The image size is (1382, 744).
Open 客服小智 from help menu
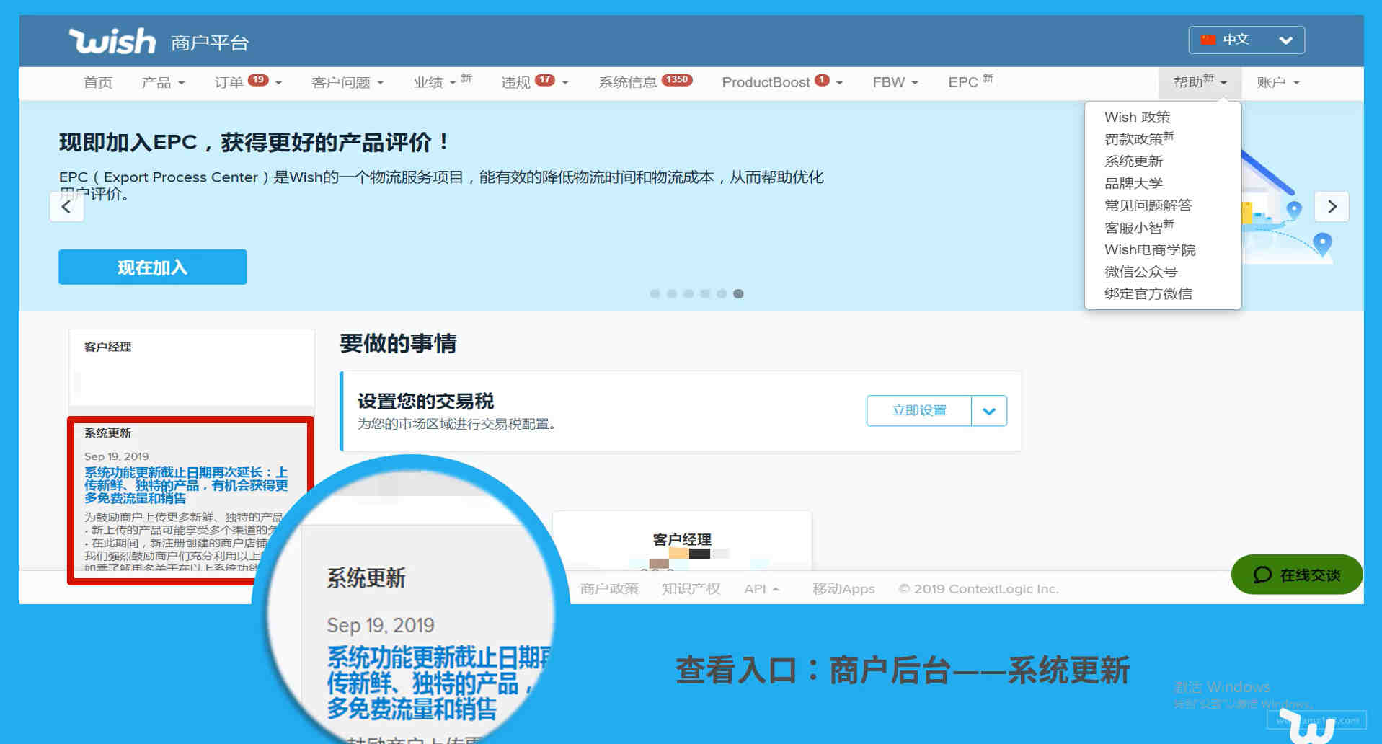coord(1139,227)
